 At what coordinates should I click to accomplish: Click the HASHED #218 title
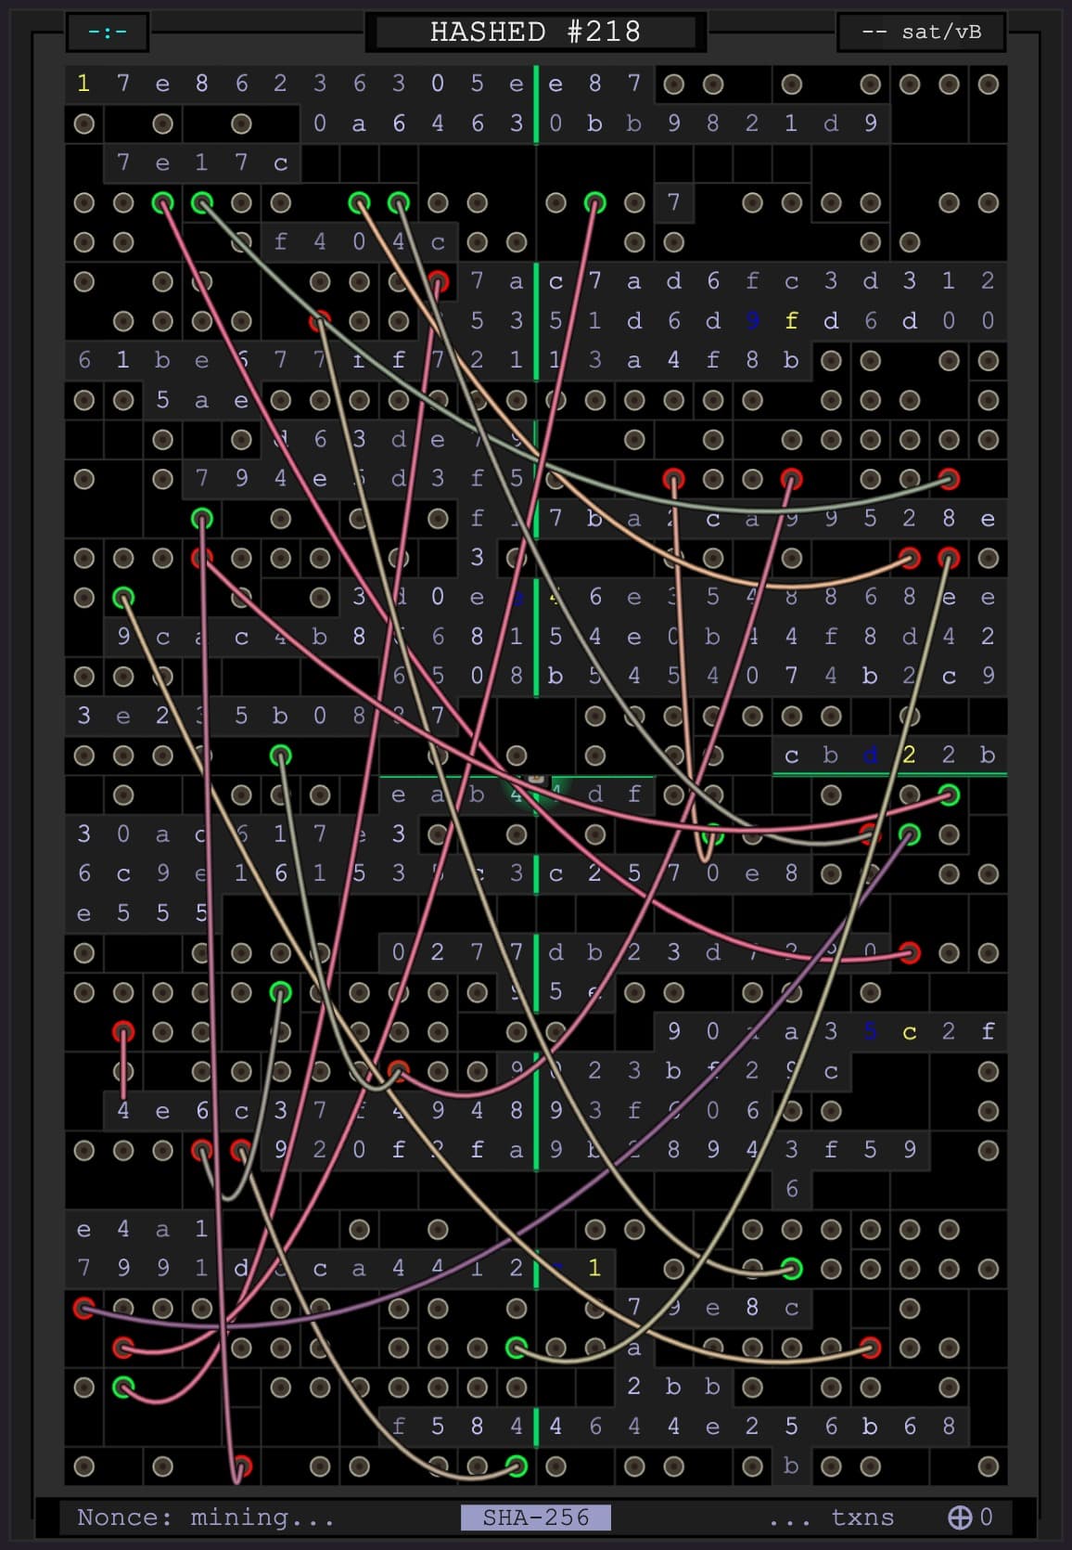click(x=535, y=32)
